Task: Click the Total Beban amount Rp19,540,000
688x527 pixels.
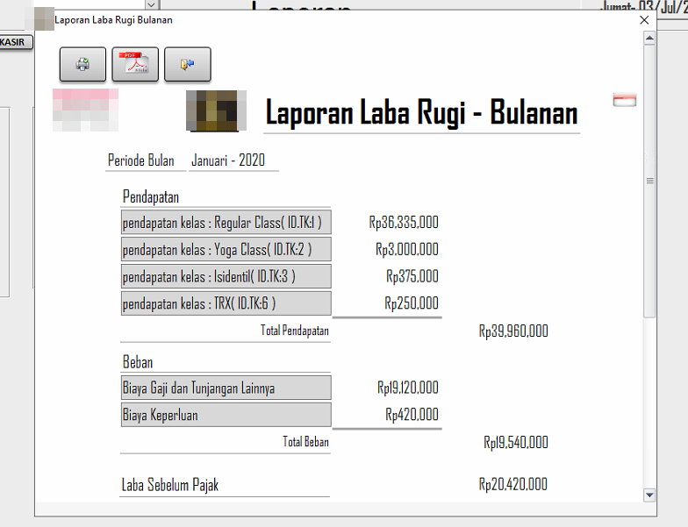Action: click(515, 442)
